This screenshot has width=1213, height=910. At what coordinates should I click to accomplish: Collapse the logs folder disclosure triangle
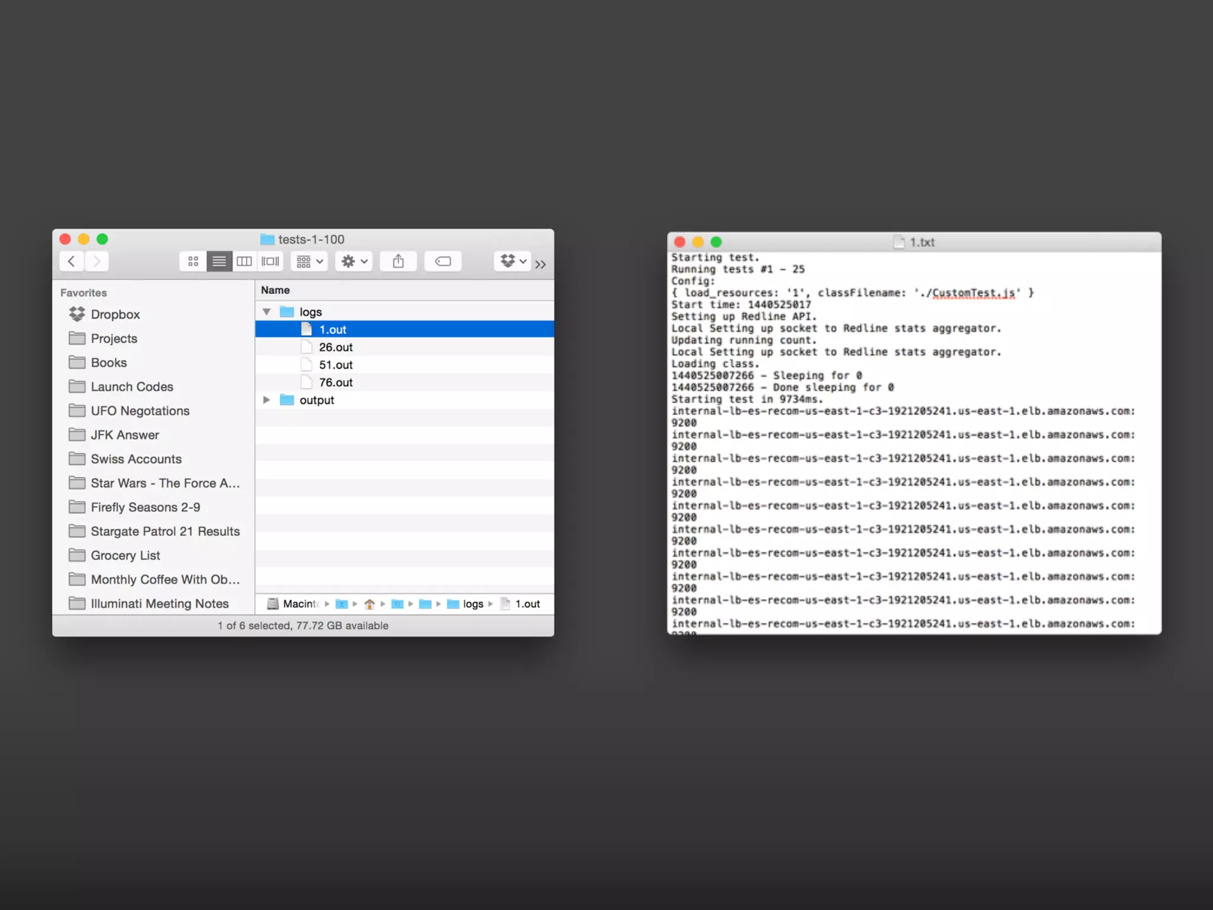point(267,312)
